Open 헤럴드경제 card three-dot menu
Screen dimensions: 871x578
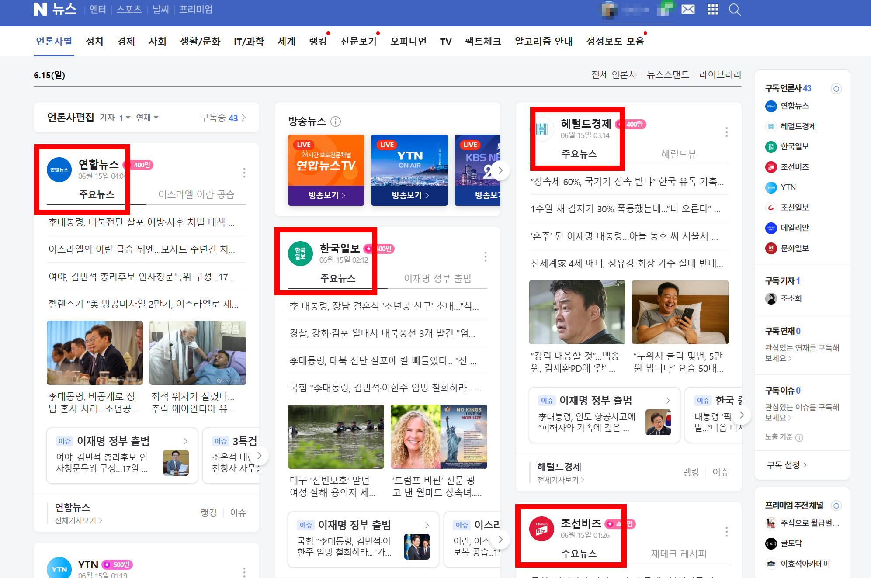pos(727,132)
